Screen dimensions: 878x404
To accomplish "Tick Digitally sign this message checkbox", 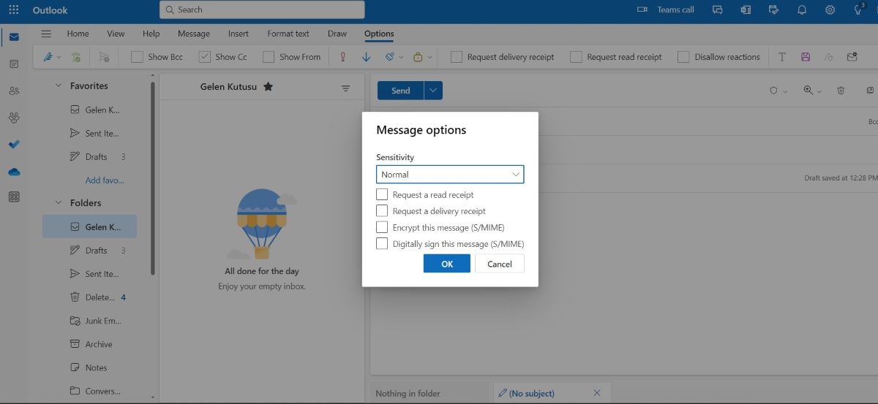I will [x=382, y=244].
